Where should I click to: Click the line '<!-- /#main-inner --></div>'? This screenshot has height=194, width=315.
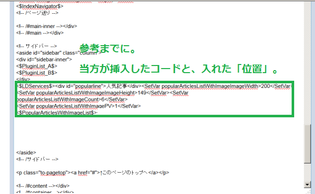pos(47,26)
